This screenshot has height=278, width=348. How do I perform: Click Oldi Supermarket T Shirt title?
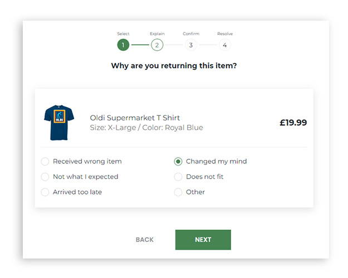(x=135, y=118)
